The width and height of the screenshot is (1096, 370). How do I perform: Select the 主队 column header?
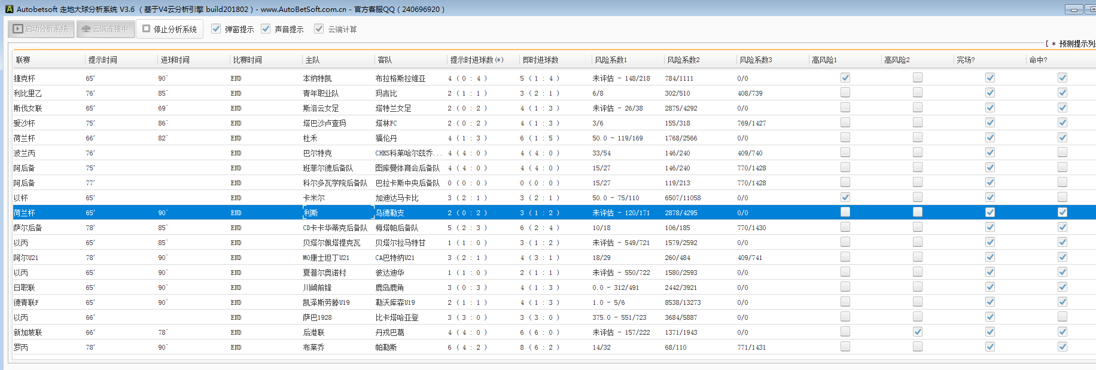point(312,60)
